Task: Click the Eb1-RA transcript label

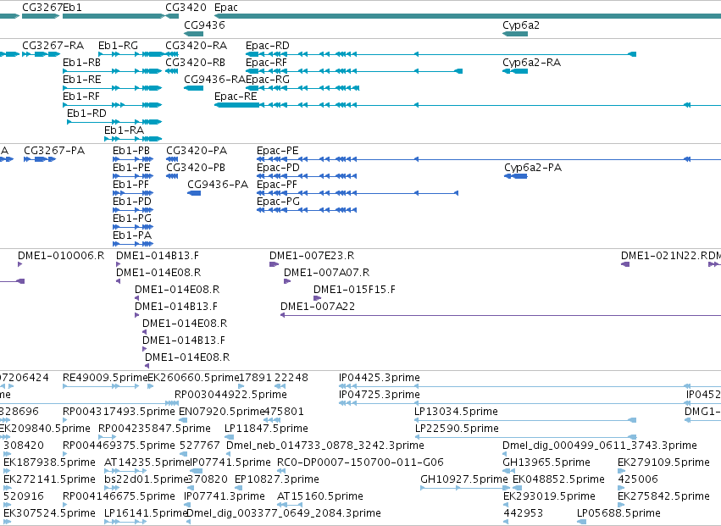Action: [124, 130]
